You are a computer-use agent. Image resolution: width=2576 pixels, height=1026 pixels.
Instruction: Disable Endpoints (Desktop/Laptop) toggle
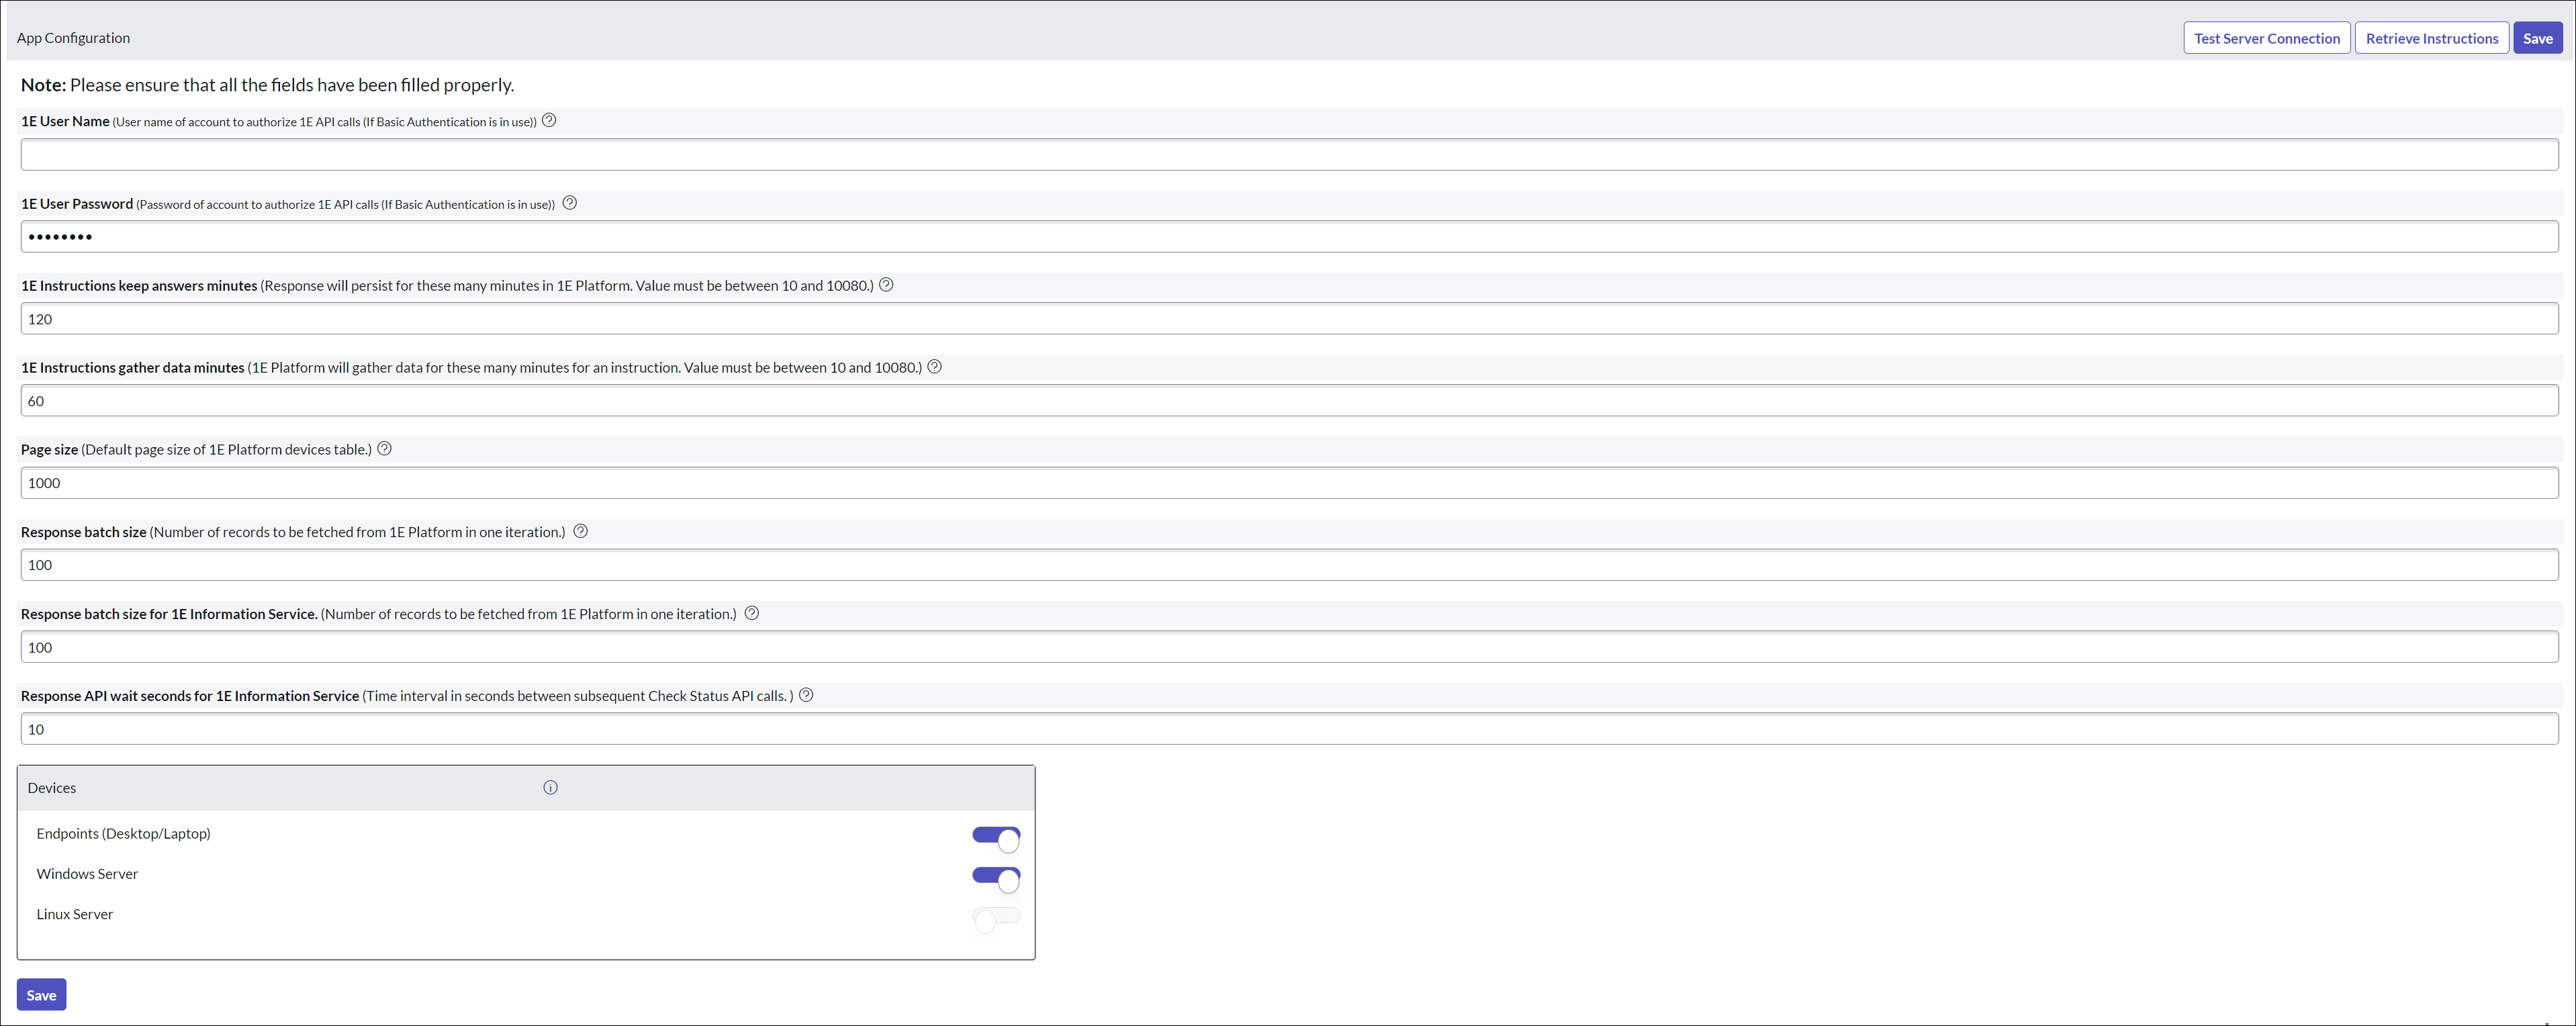point(996,837)
